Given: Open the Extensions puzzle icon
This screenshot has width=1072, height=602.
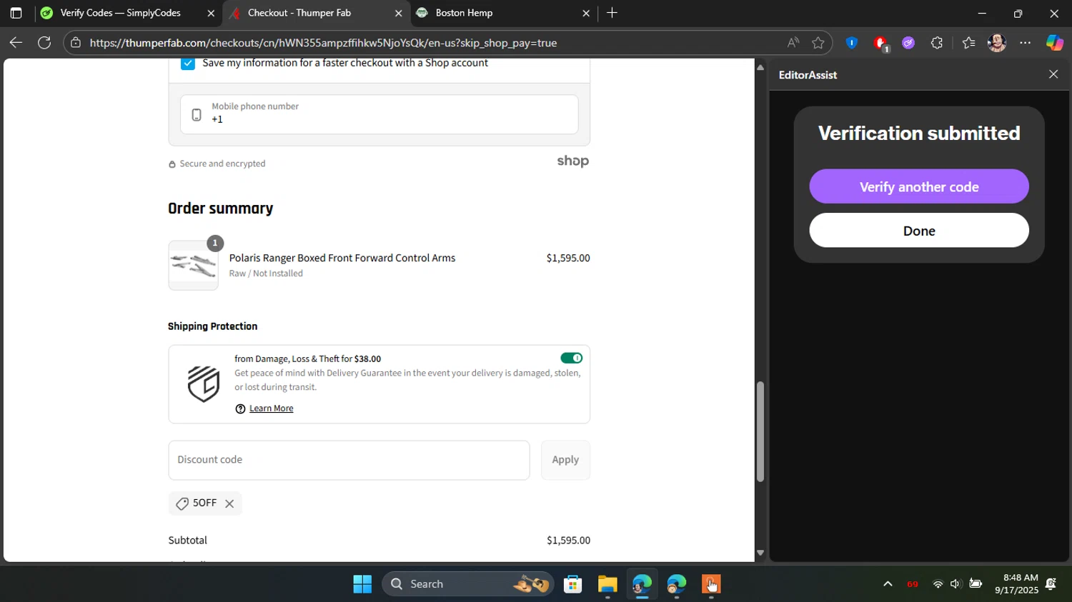Looking at the screenshot, I should (x=937, y=43).
